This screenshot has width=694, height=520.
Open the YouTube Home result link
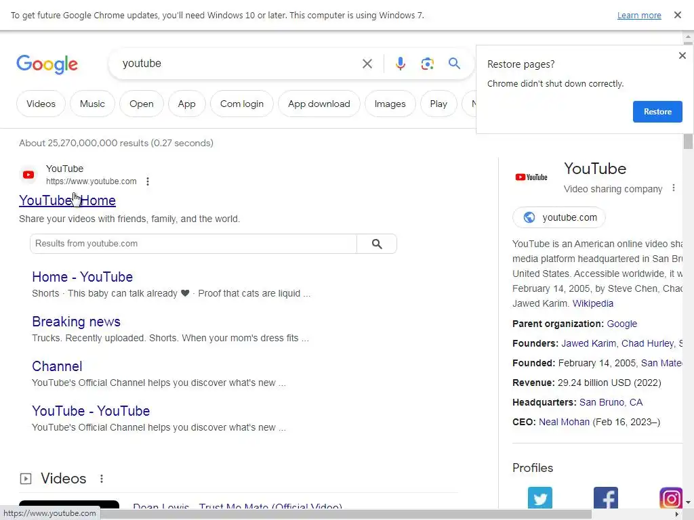click(67, 200)
